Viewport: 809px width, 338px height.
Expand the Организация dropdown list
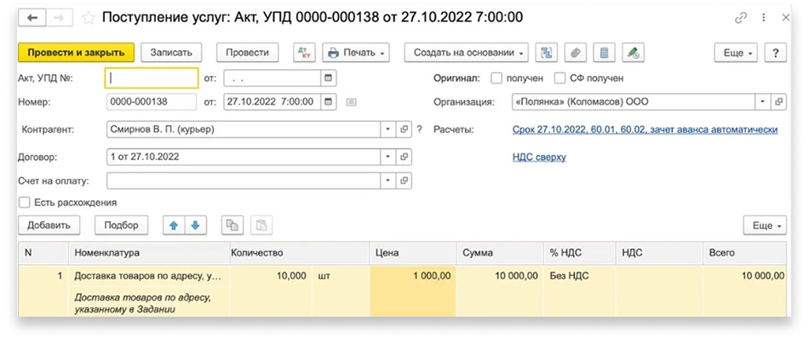[763, 101]
